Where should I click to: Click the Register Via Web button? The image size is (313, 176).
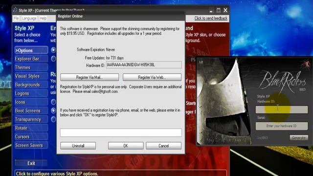[x=152, y=77]
